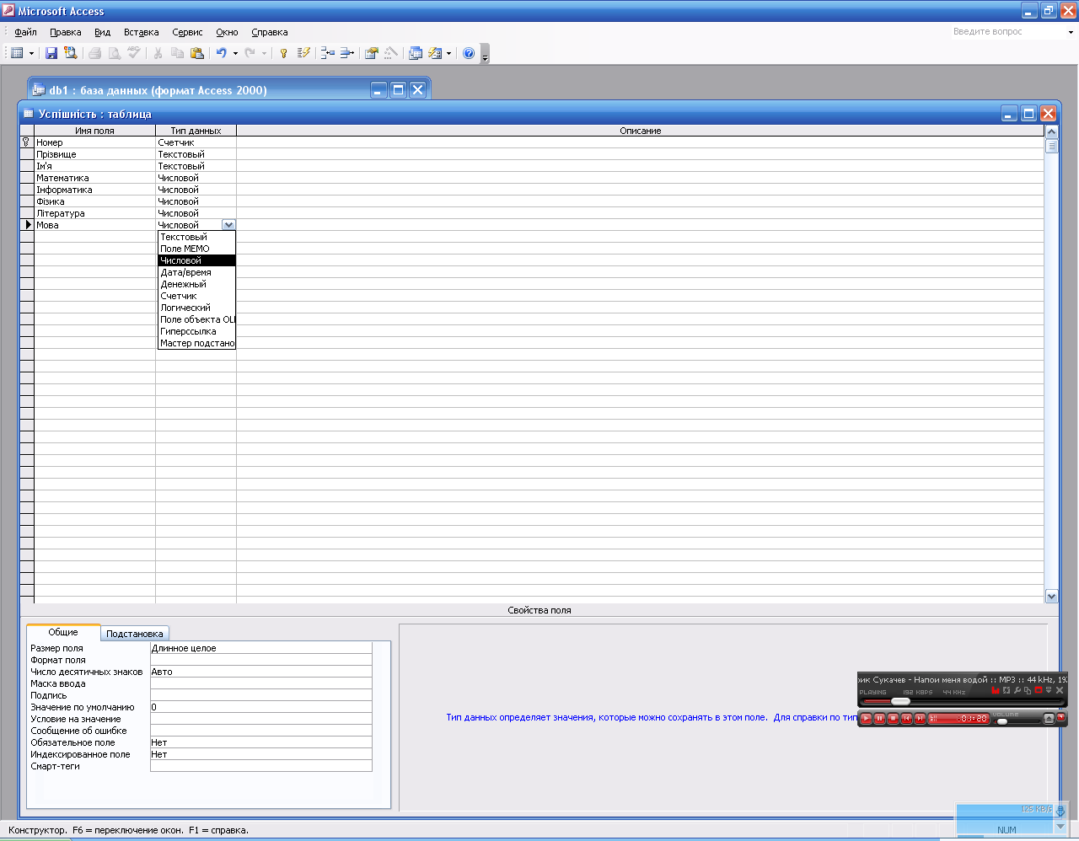Click the Paste clipboard icon

197,53
